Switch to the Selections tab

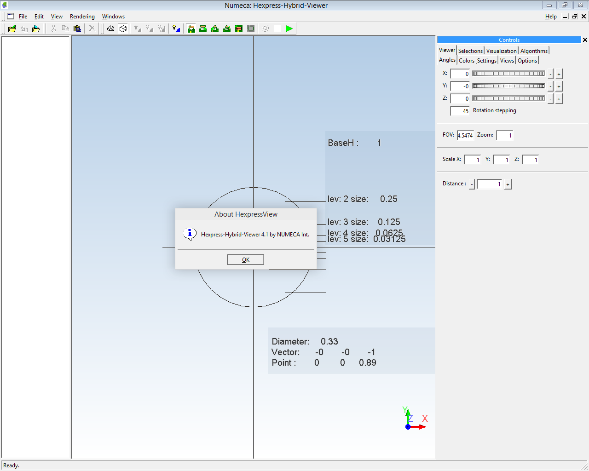pos(470,51)
